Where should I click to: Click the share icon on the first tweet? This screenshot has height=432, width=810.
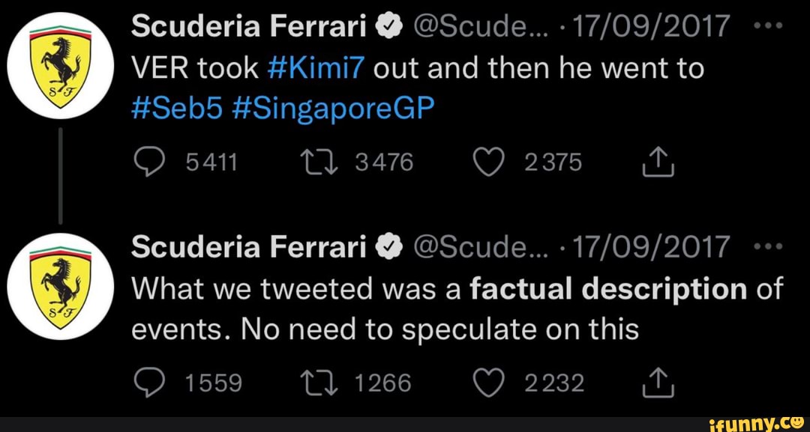point(658,160)
